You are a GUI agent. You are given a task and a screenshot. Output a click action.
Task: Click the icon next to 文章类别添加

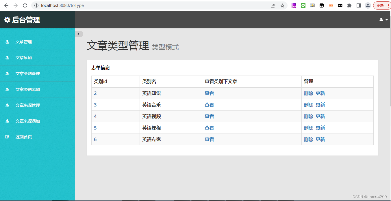(x=7, y=89)
